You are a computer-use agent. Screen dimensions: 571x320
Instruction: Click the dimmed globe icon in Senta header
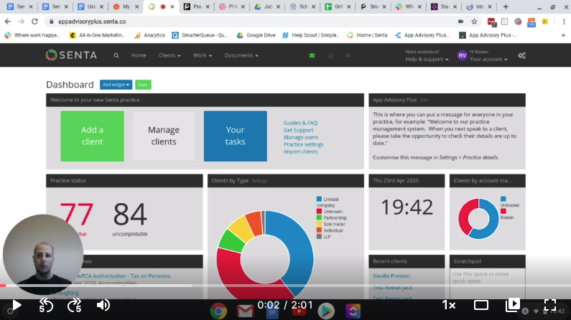pyautogui.click(x=330, y=56)
